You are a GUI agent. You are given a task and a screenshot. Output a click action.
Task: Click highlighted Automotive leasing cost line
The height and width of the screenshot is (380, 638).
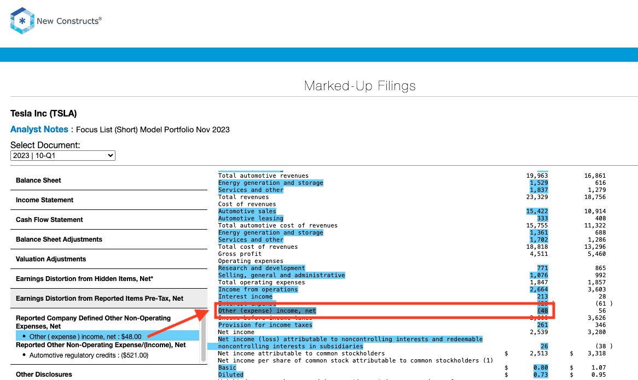pyautogui.click(x=251, y=218)
